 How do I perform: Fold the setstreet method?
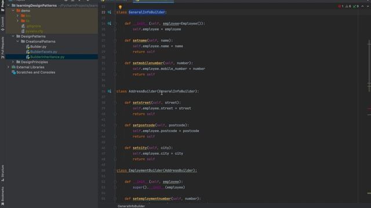tap(115, 103)
